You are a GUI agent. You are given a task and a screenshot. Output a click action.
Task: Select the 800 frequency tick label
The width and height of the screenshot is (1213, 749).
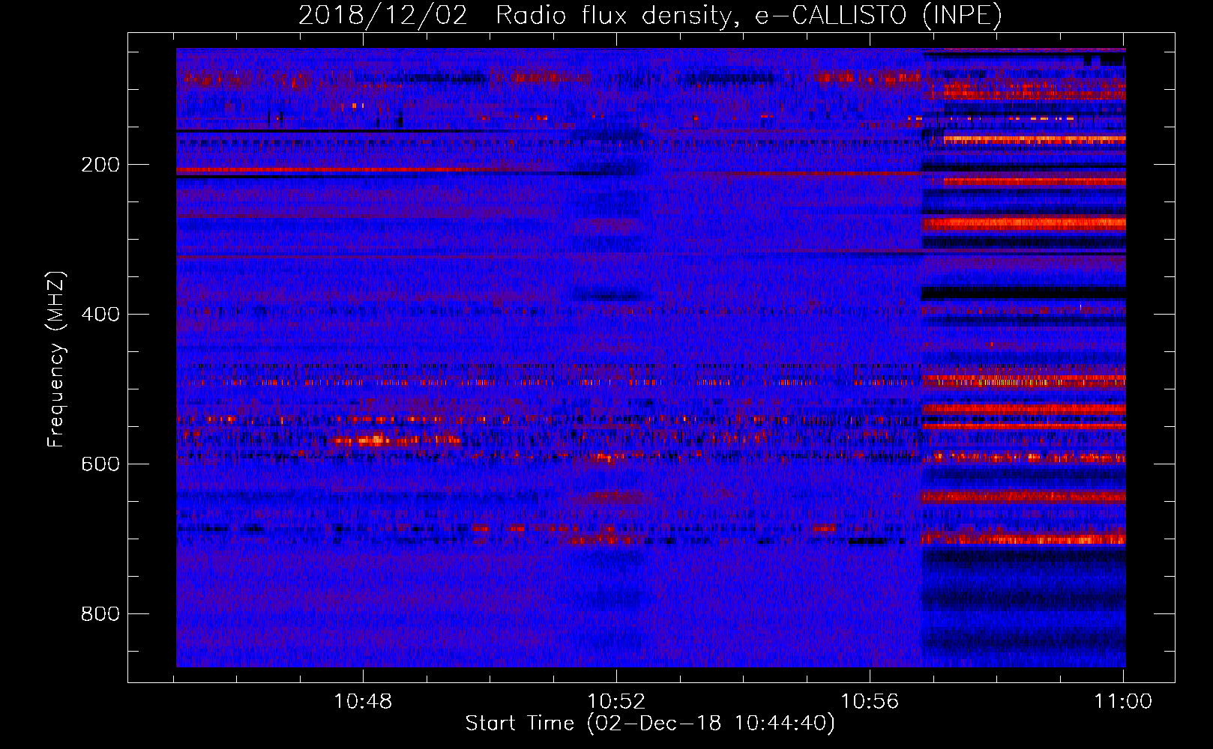coord(100,613)
